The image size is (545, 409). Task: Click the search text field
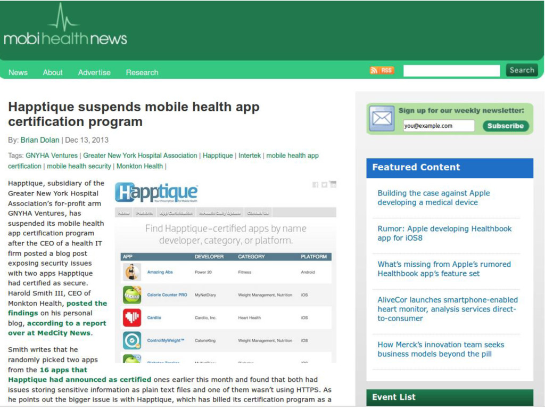[451, 71]
